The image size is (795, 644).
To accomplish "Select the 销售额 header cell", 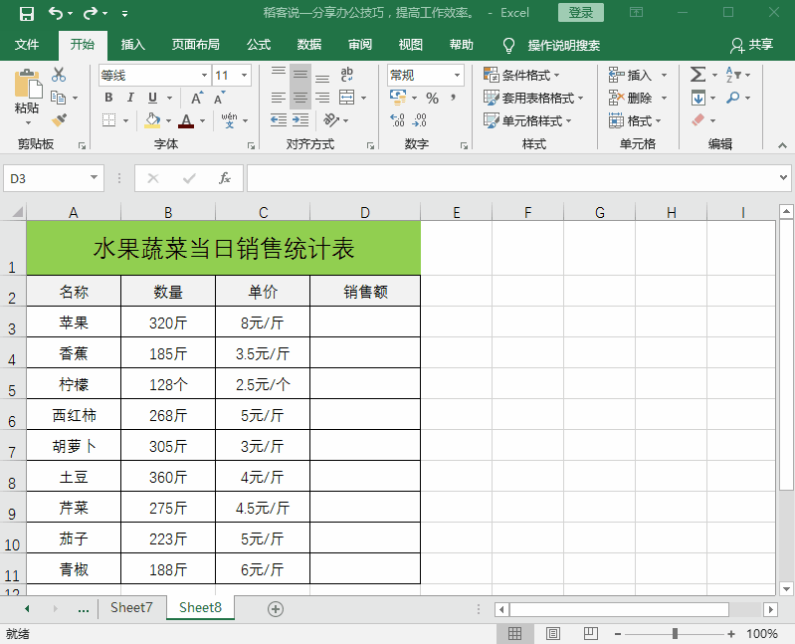I will point(365,292).
